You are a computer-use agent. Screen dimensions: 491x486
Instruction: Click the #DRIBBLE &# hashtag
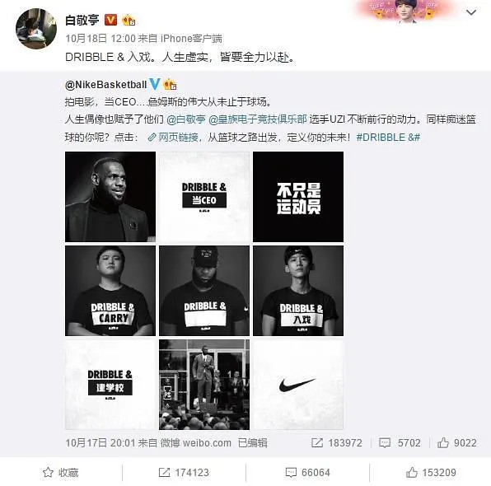(x=388, y=138)
